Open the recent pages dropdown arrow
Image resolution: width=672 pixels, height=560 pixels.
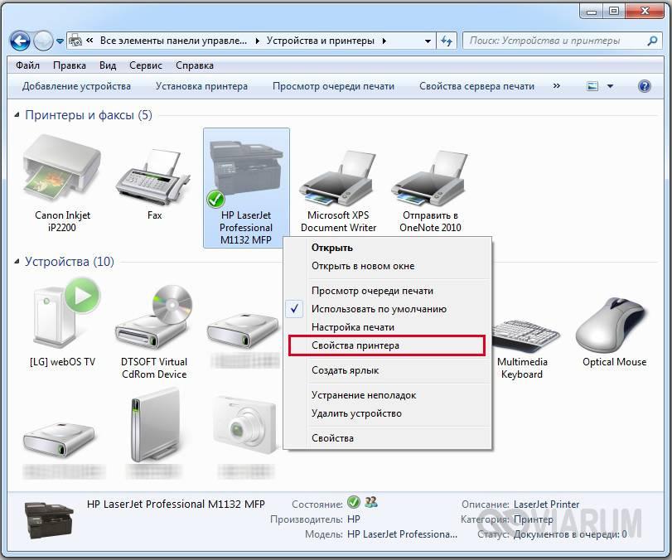pyautogui.click(x=60, y=41)
